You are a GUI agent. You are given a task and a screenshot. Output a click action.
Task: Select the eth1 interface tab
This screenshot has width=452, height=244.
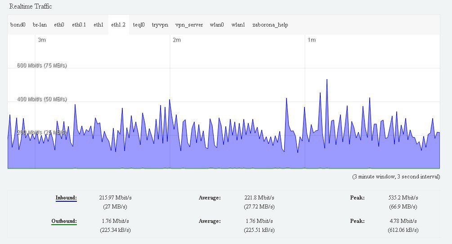(98, 25)
